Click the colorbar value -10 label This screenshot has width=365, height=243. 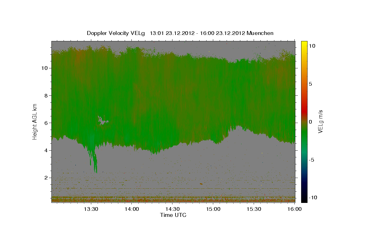pos(313,198)
